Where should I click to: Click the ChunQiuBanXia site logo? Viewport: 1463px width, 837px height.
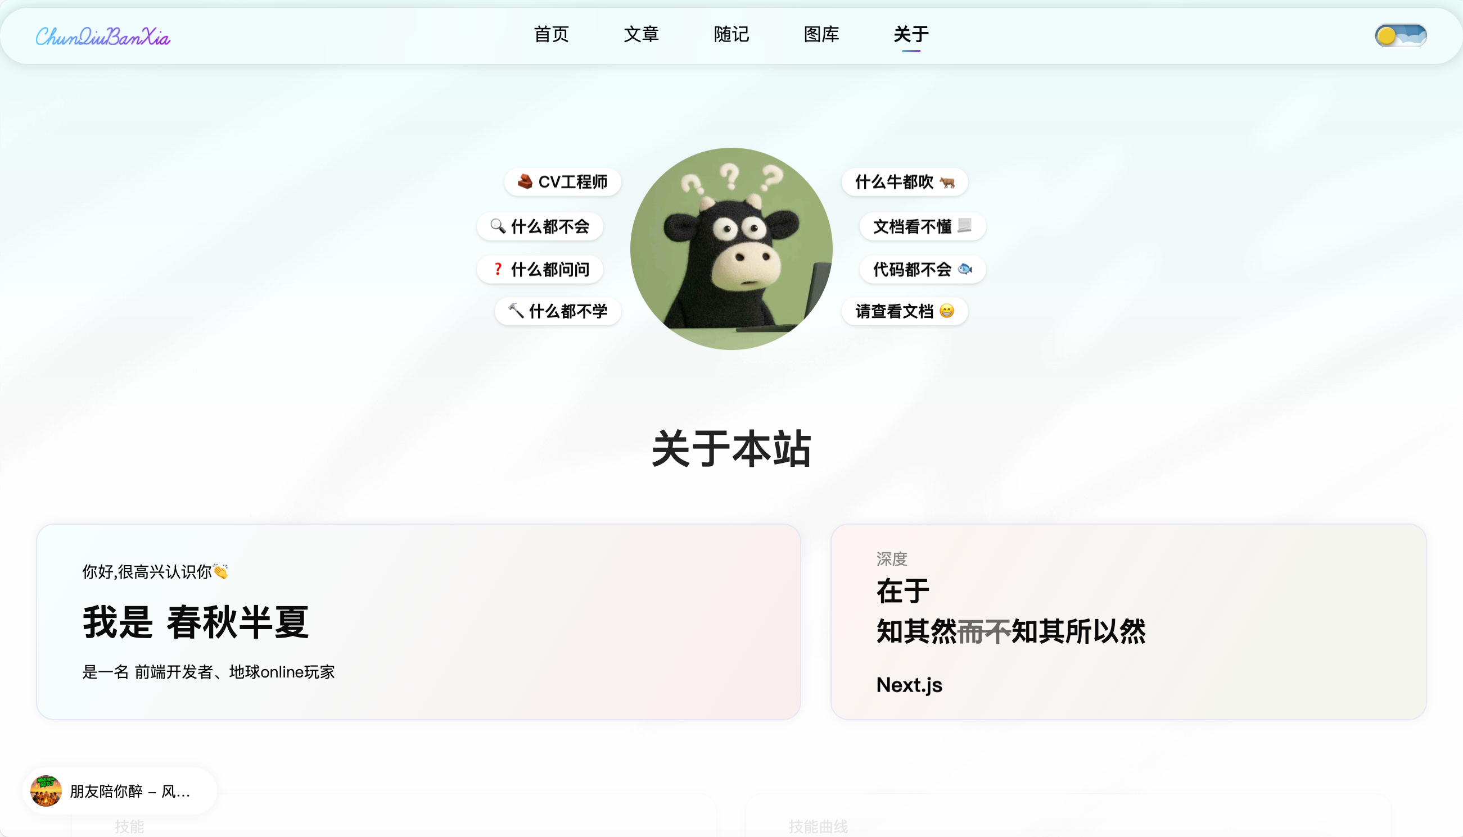point(103,36)
